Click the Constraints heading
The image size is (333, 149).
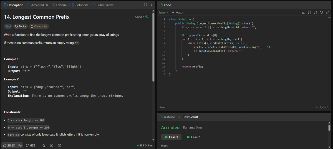click(x=12, y=112)
